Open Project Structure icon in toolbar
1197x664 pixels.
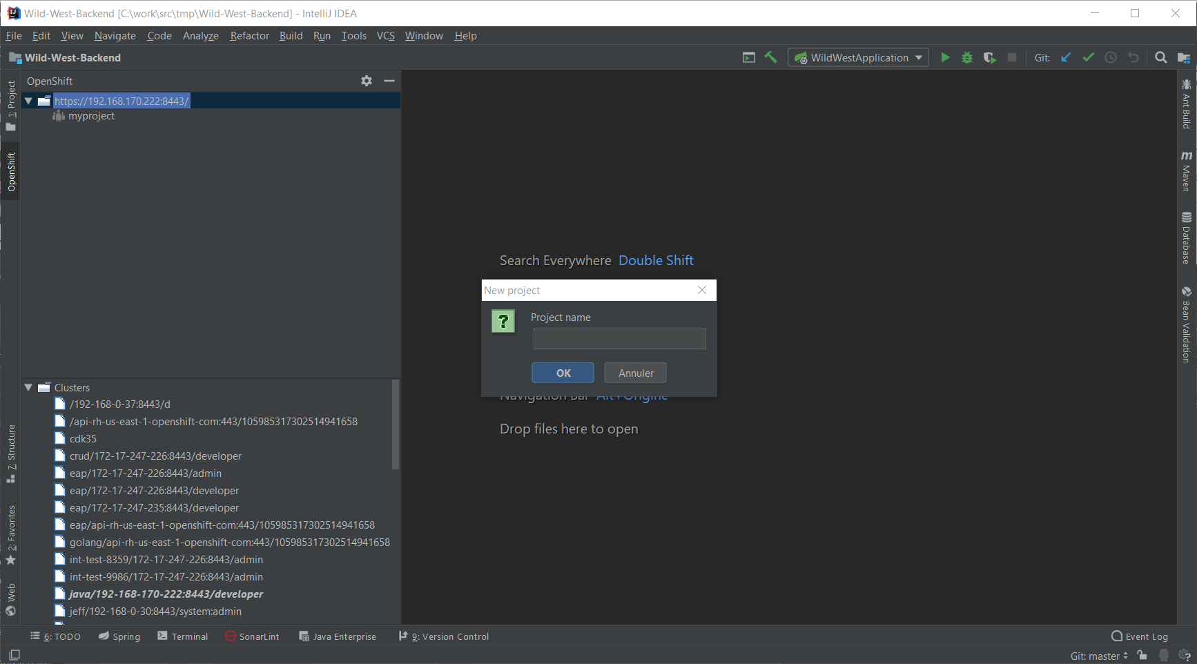click(1183, 58)
